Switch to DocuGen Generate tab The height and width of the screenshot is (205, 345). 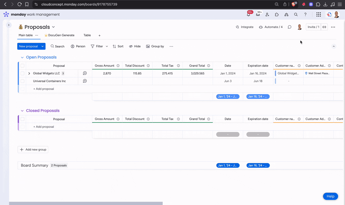coord(59,35)
